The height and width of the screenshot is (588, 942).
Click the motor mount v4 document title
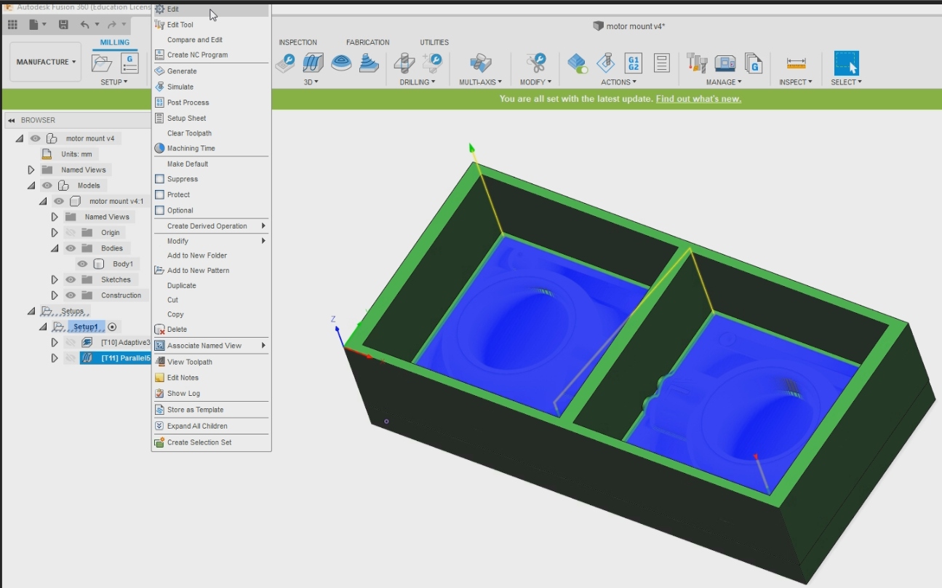pyautogui.click(x=636, y=26)
